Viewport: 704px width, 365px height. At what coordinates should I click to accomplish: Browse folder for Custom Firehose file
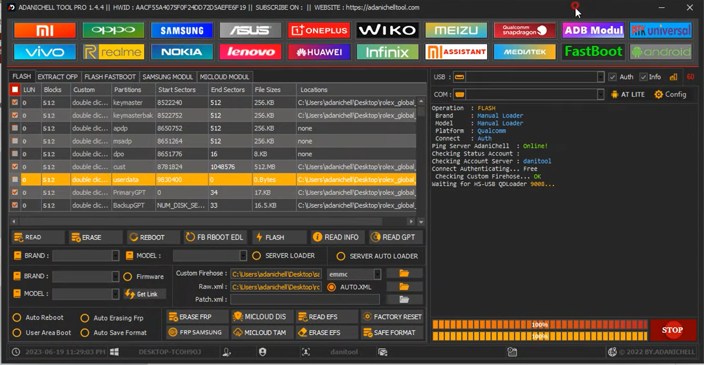(404, 273)
